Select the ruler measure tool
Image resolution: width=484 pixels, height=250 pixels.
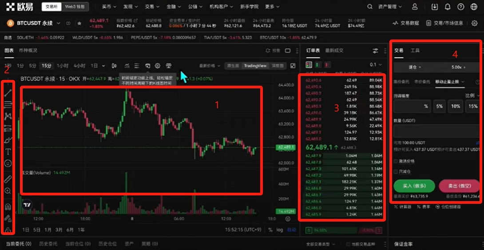(8, 179)
